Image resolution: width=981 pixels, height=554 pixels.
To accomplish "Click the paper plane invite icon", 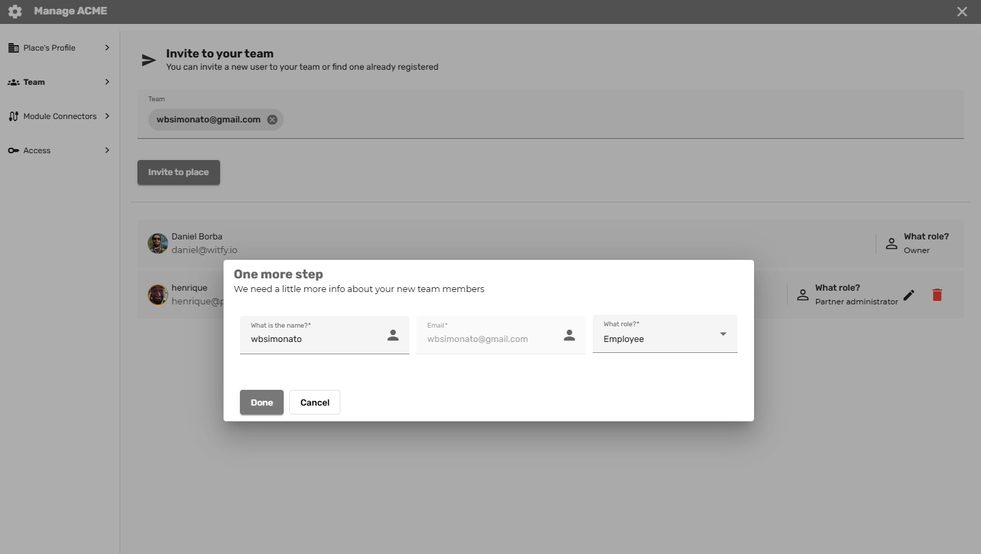I will [x=148, y=60].
